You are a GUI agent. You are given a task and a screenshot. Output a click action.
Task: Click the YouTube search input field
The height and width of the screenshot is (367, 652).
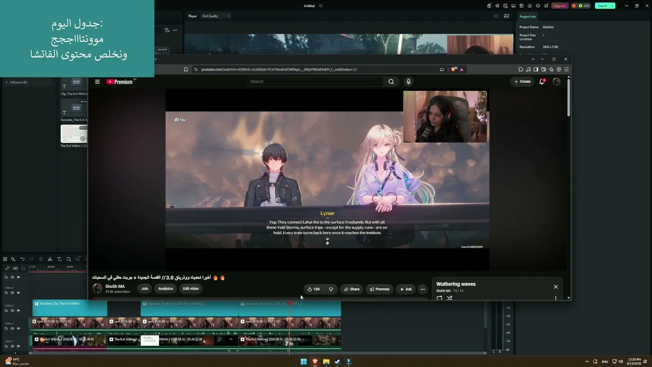tap(316, 82)
